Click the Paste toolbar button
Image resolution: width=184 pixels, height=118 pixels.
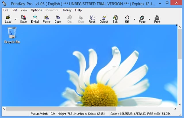click(x=46, y=19)
